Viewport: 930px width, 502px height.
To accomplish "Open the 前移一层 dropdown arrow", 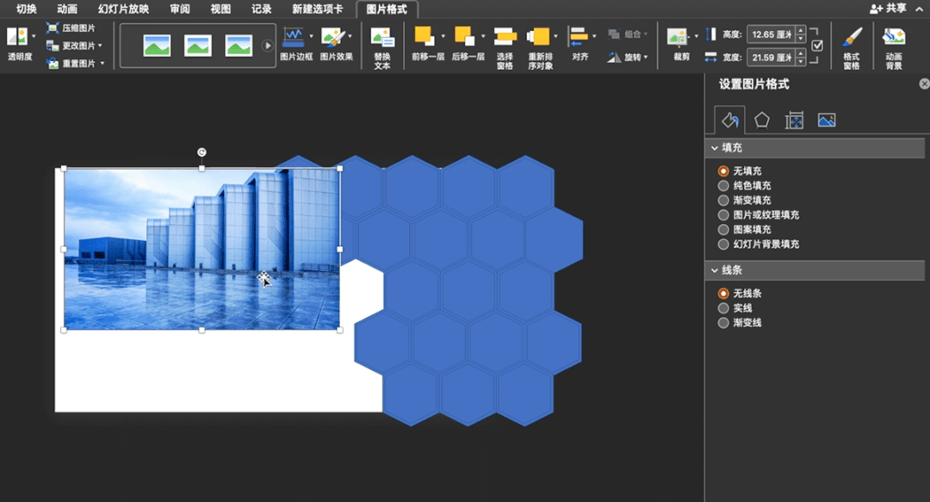I will tap(443, 36).
